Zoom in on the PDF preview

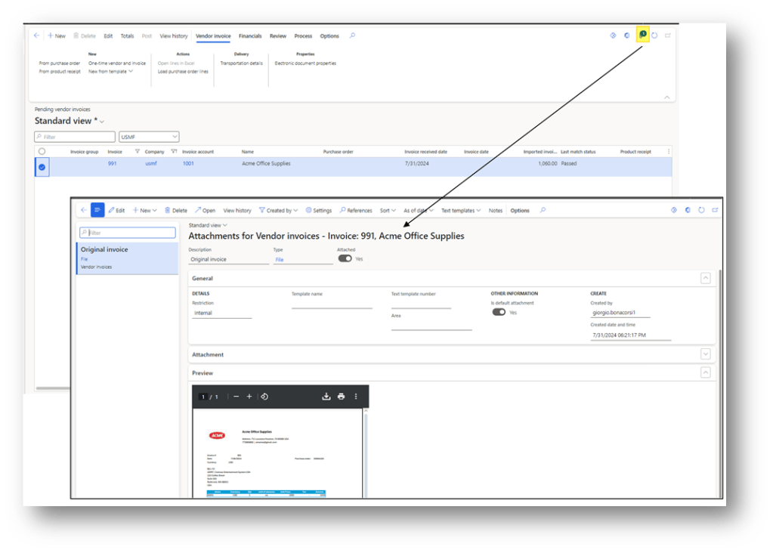click(x=249, y=397)
